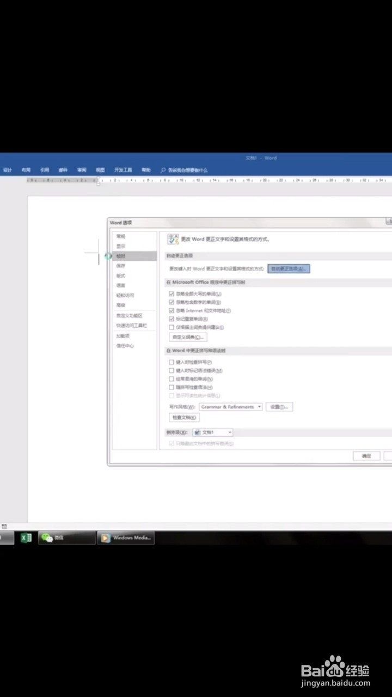Click the Custom Dictionaries button

coord(188,338)
